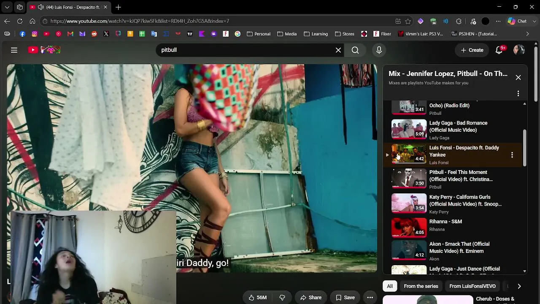Open Facebook bookmark
The image size is (540, 304).
(23, 34)
